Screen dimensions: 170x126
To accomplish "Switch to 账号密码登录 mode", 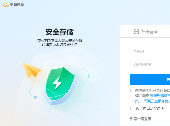I will click(141, 119).
